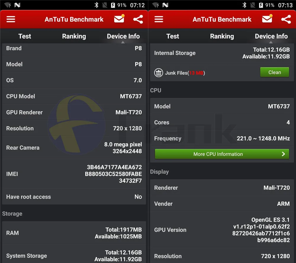Tap the Junk Files trash can icon
The height and width of the screenshot is (263, 296).
[159, 73]
